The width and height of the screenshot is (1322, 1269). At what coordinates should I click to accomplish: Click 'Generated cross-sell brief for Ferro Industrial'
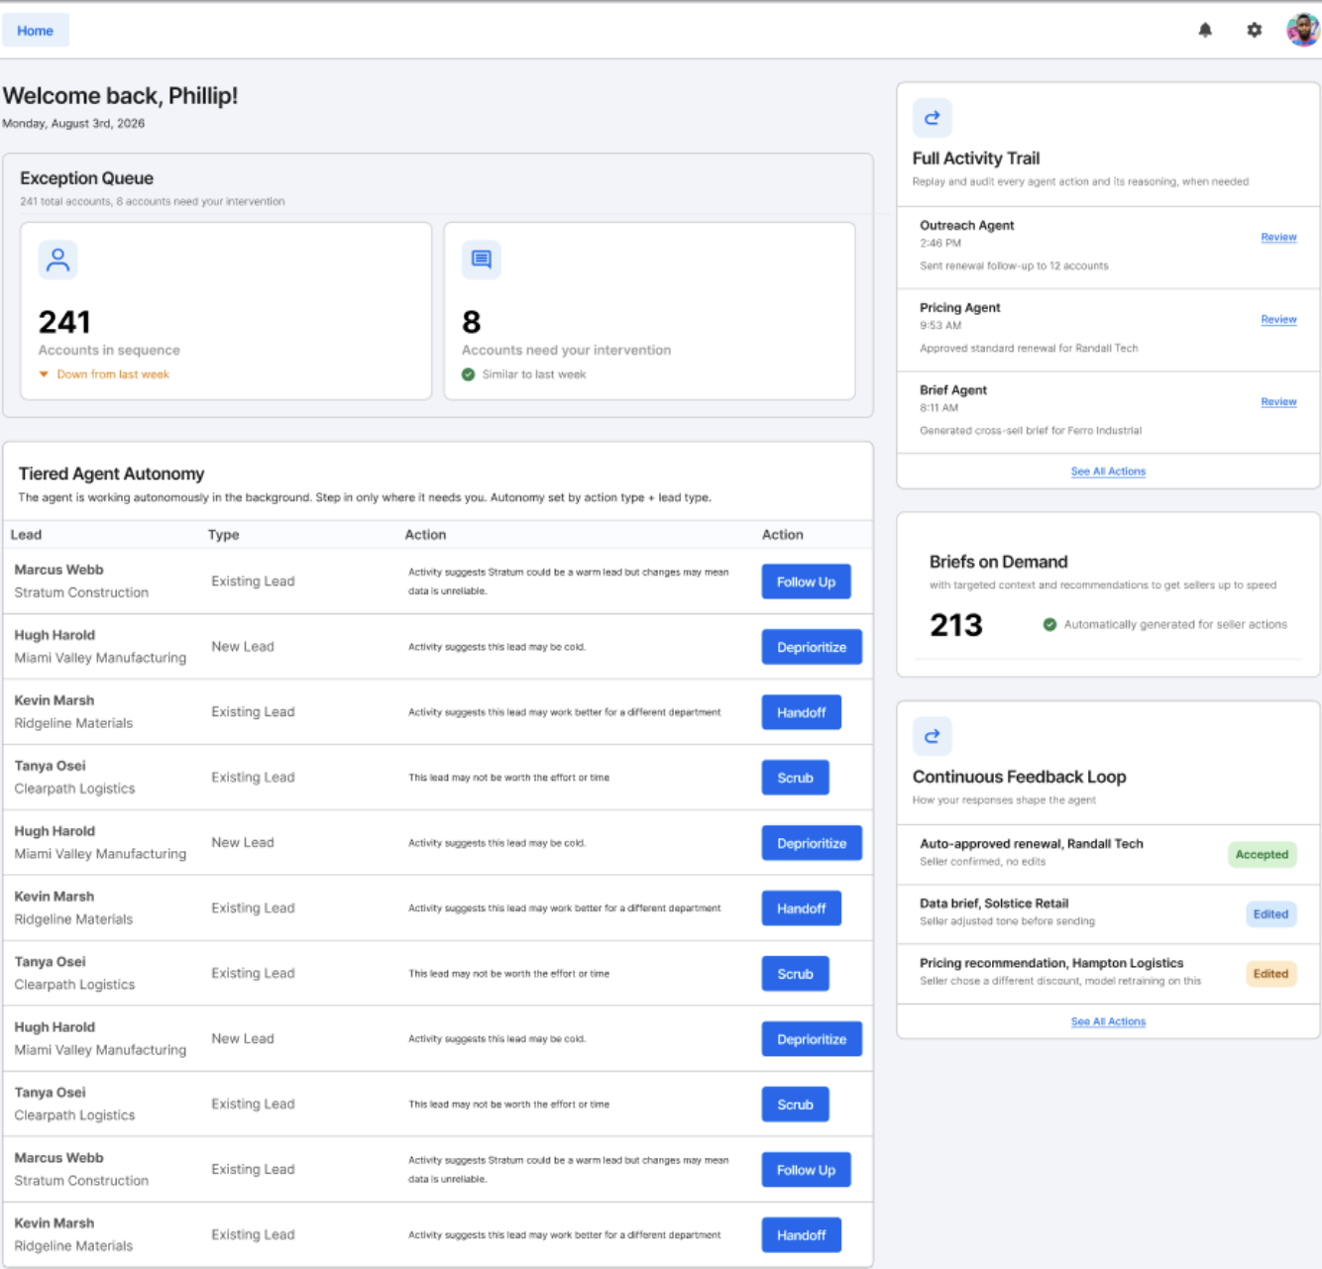point(1031,430)
